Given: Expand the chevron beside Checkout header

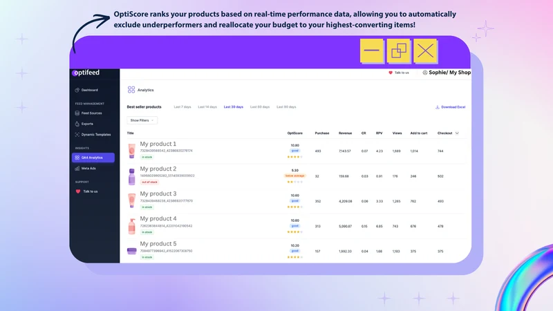Looking at the screenshot, I should [457, 133].
